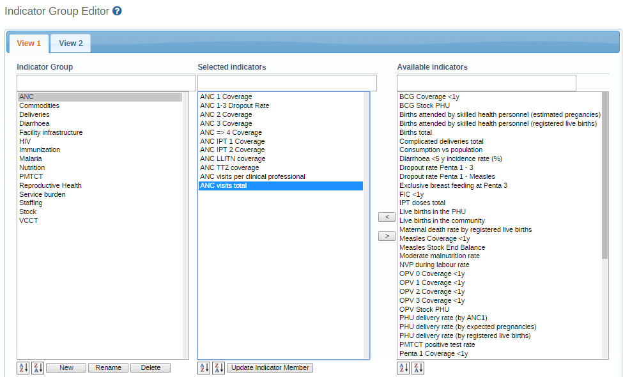Sort available indicators descending Z-A
The height and width of the screenshot is (377, 623).
pyautogui.click(x=418, y=368)
